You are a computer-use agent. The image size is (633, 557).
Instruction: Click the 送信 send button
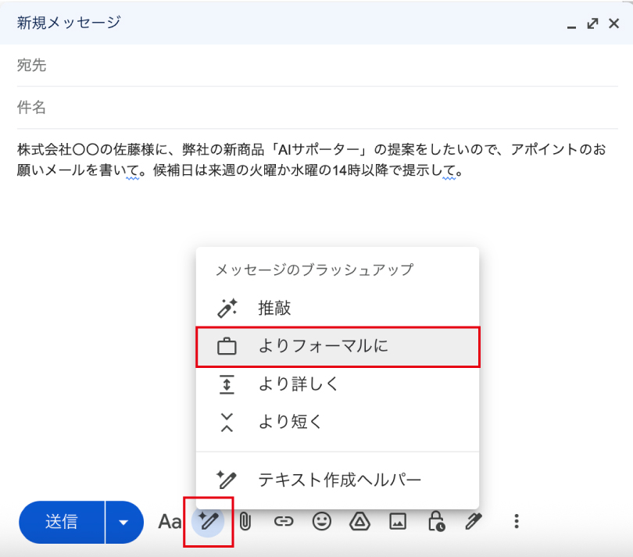(62, 521)
